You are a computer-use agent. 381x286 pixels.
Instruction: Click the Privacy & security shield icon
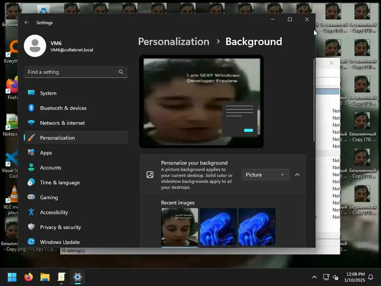coord(31,227)
